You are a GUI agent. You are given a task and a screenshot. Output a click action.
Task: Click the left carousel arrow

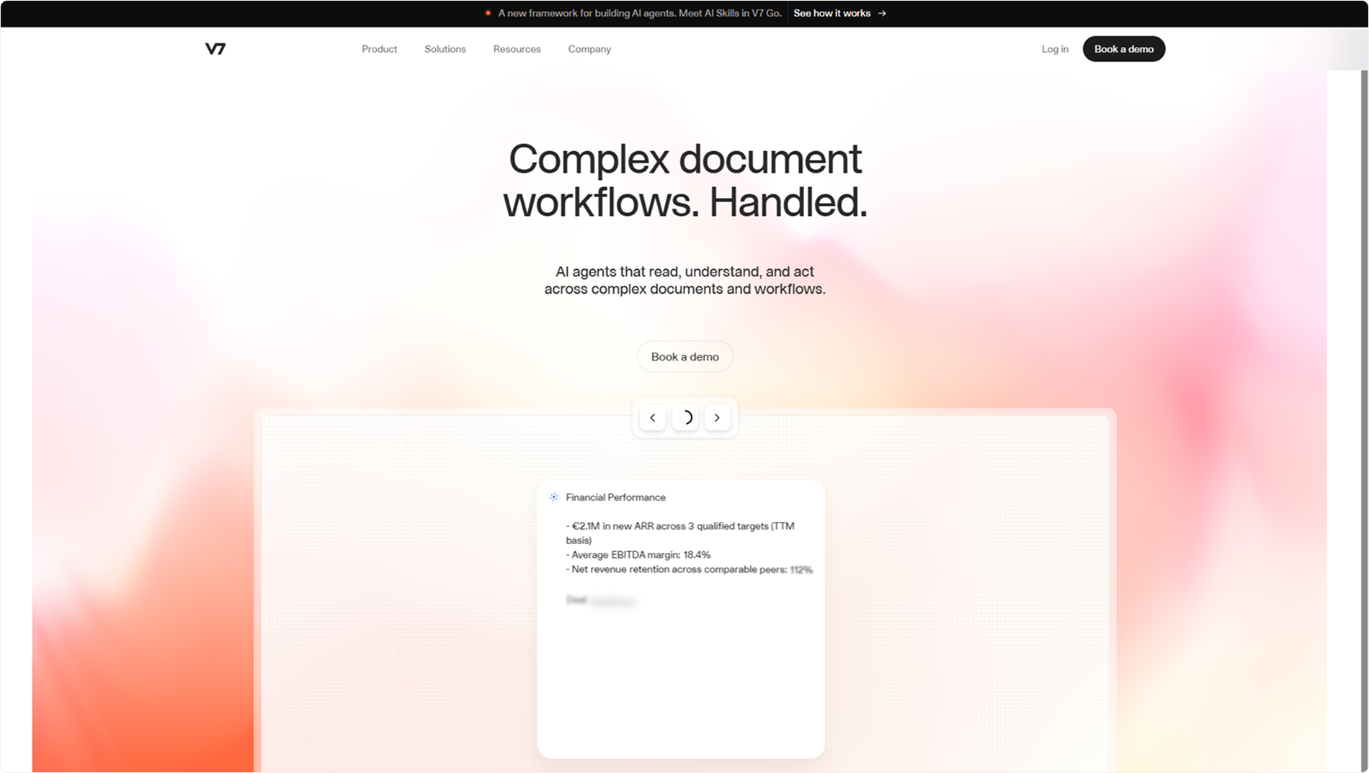(x=652, y=417)
